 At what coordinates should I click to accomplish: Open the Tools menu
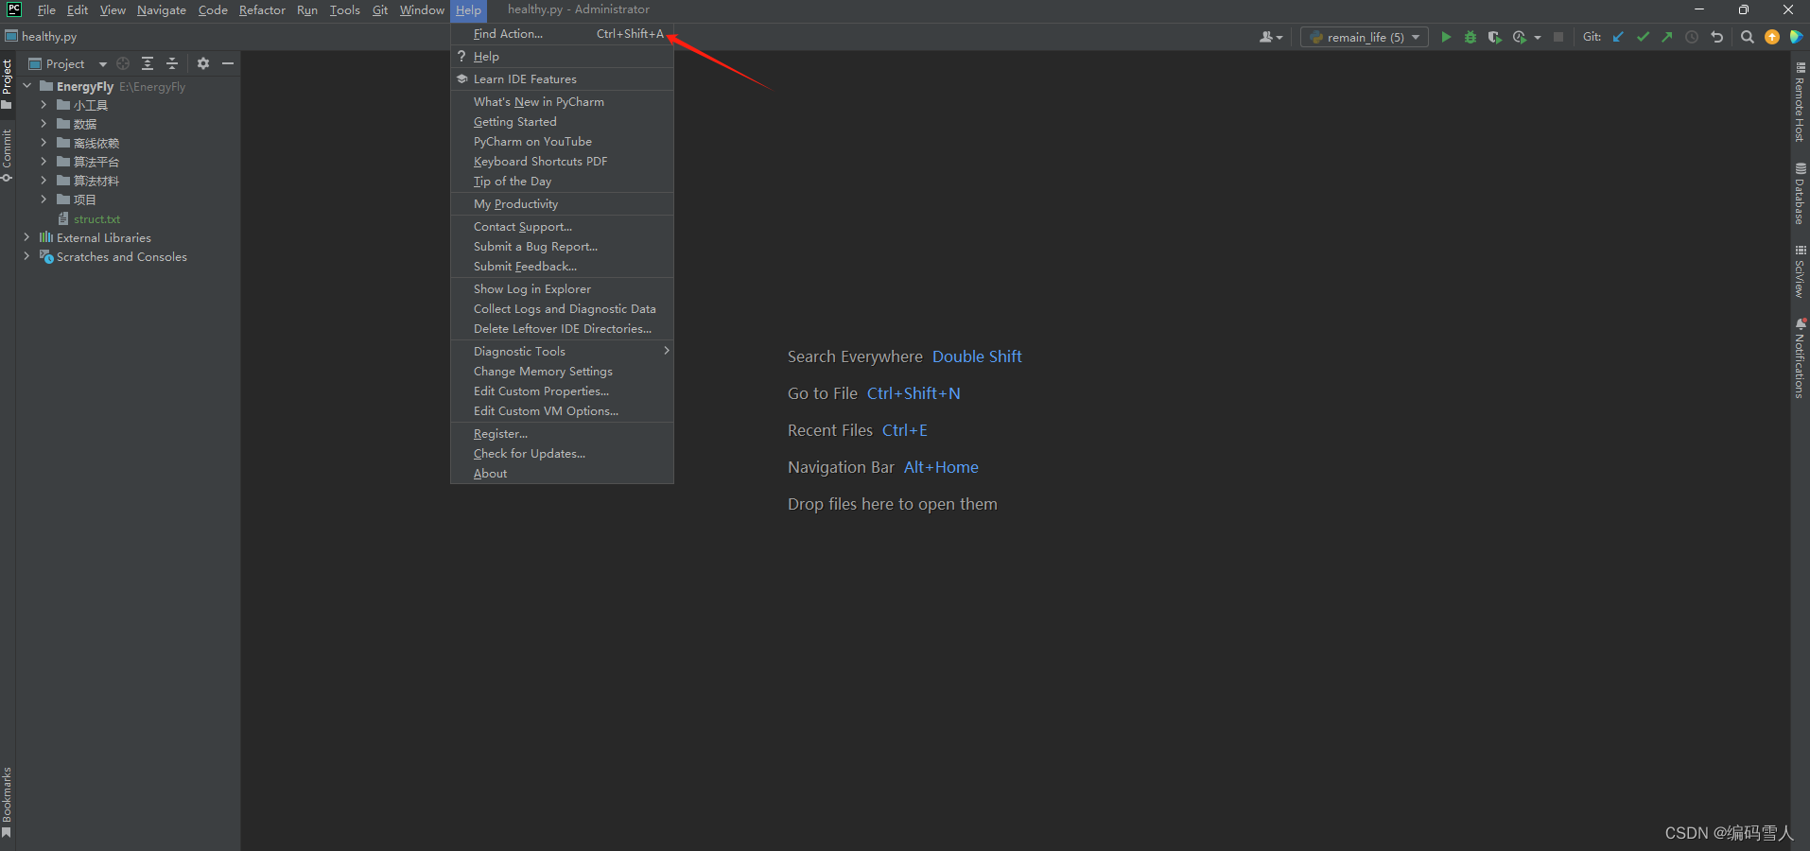(x=345, y=9)
